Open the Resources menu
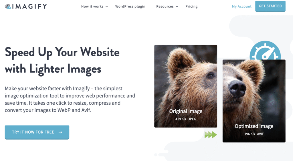293x161 pixels. (x=165, y=6)
